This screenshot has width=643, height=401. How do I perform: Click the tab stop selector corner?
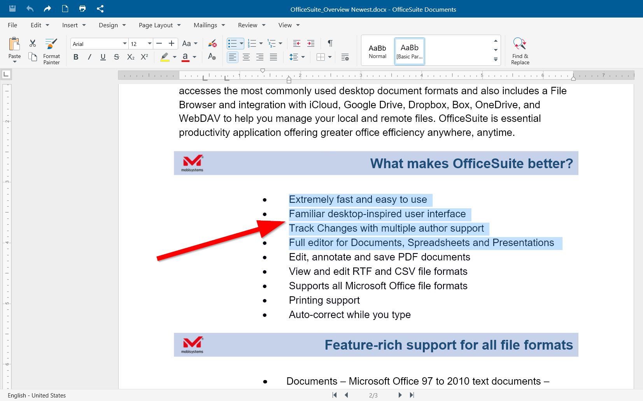(x=6, y=74)
